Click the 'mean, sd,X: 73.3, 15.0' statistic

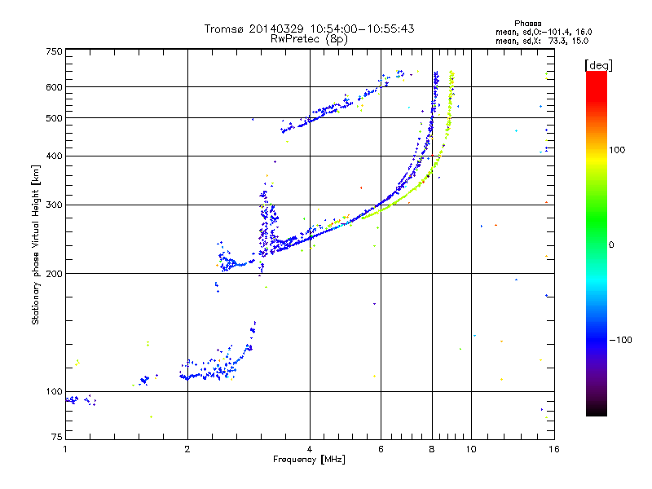pos(542,41)
